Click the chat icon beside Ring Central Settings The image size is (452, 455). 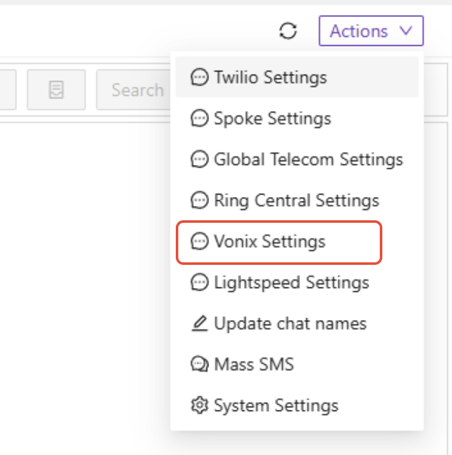point(200,200)
